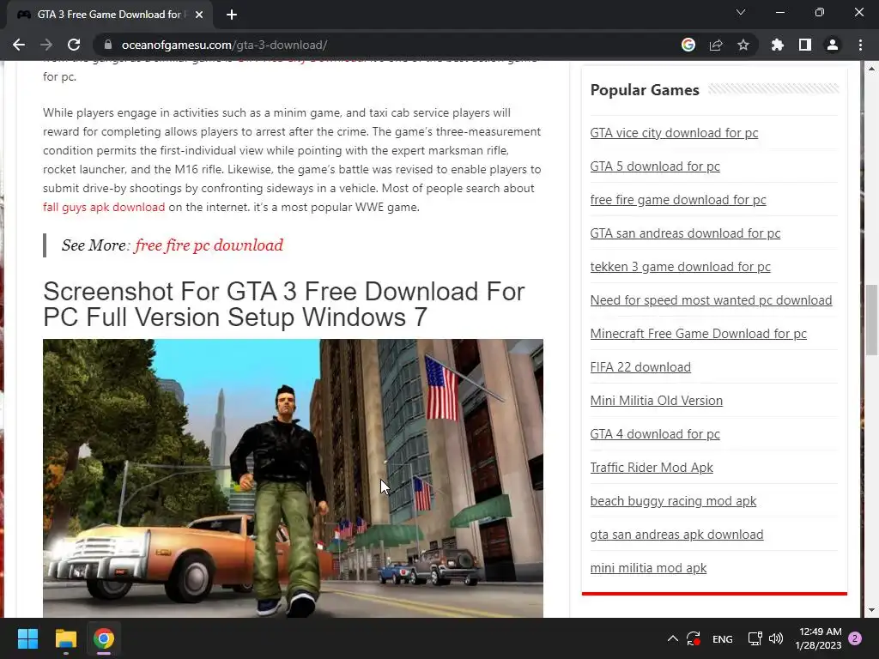This screenshot has height=659, width=879.
Task: Open the Extensions puzzle icon
Action: click(x=778, y=45)
